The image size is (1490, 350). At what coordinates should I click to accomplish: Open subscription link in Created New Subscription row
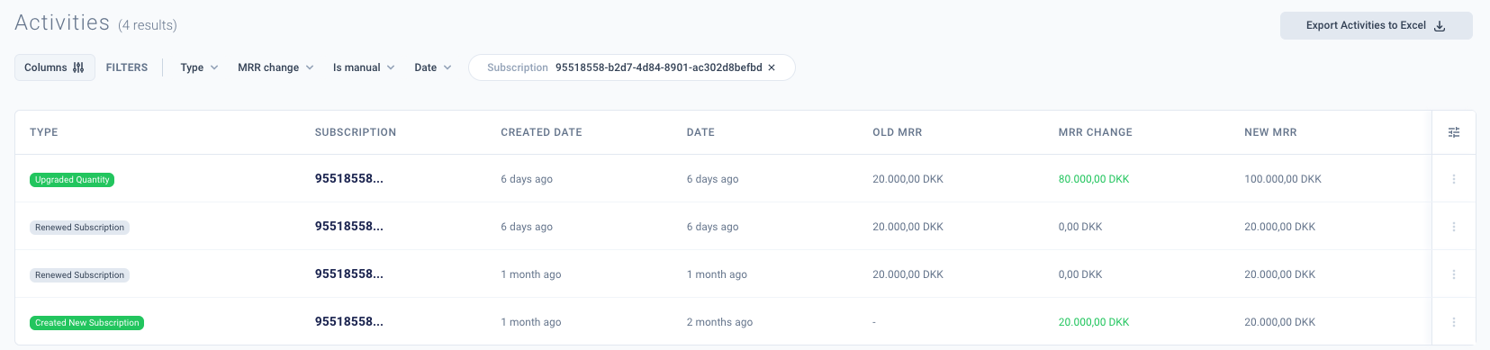click(x=349, y=321)
